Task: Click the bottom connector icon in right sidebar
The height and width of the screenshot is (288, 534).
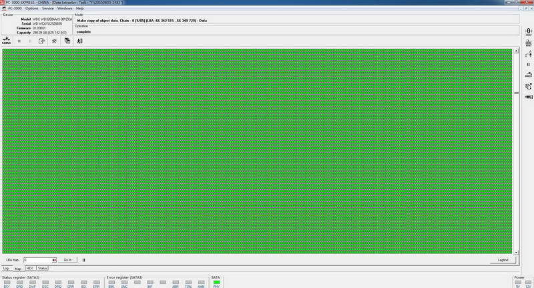Action: click(529, 97)
